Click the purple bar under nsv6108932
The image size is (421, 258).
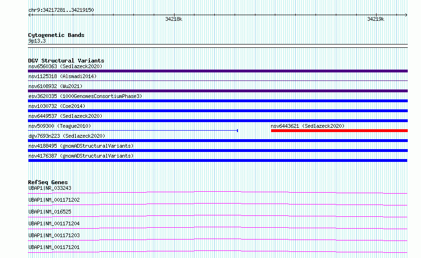pos(218,91)
